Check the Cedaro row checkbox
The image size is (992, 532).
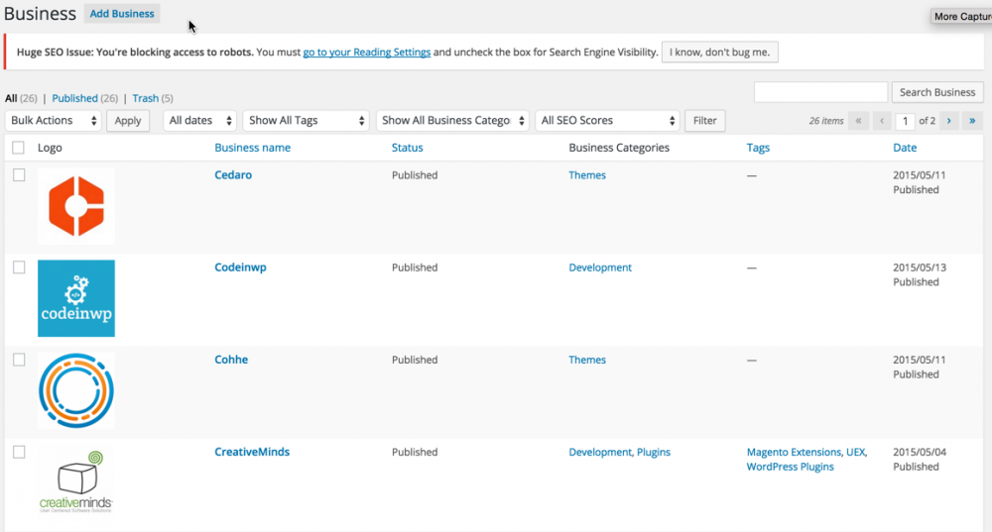pos(19,175)
